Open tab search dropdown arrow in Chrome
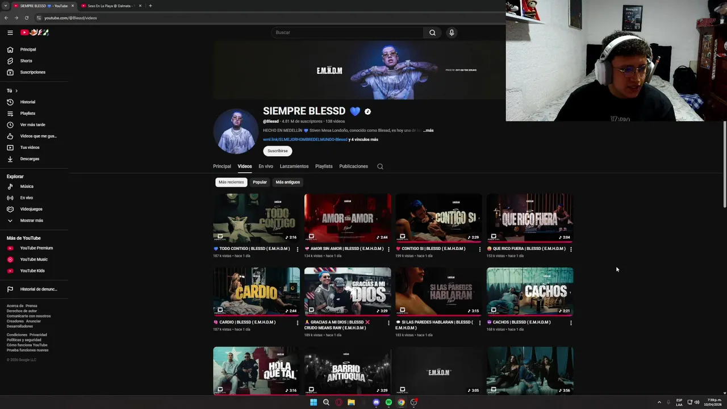Viewport: 727px width, 409px height. point(6,6)
